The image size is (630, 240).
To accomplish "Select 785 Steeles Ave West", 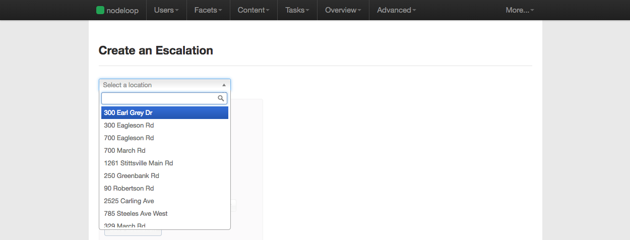I will [x=165, y=214].
